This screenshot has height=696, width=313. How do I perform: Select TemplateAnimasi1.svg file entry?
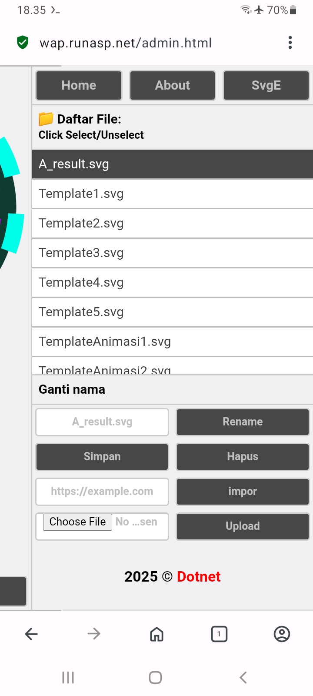coord(173,341)
